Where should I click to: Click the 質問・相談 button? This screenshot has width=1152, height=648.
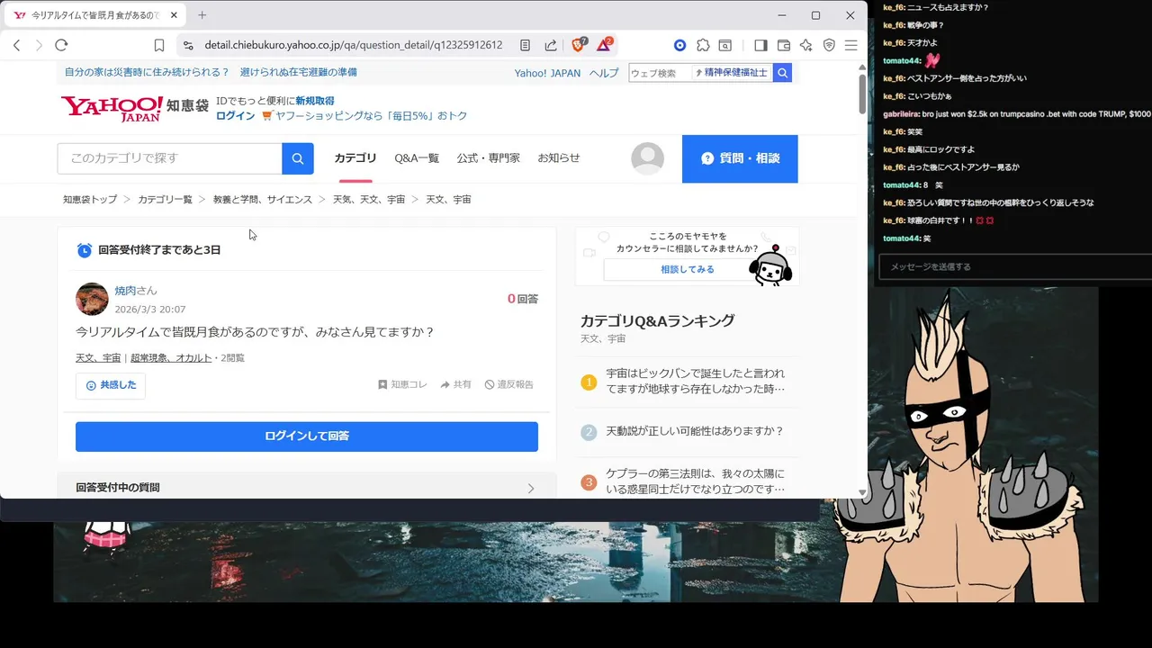[x=740, y=158]
